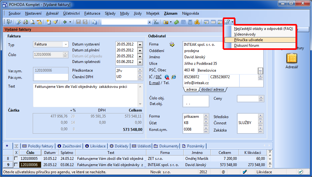Expand the Typ Faktura dropdown

66,44
